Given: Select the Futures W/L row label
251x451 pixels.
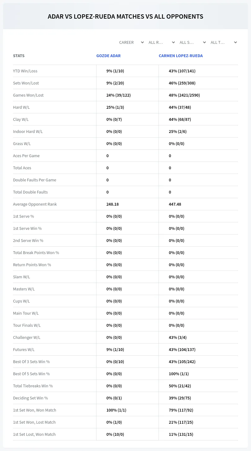Looking at the screenshot, I should pos(24,349).
